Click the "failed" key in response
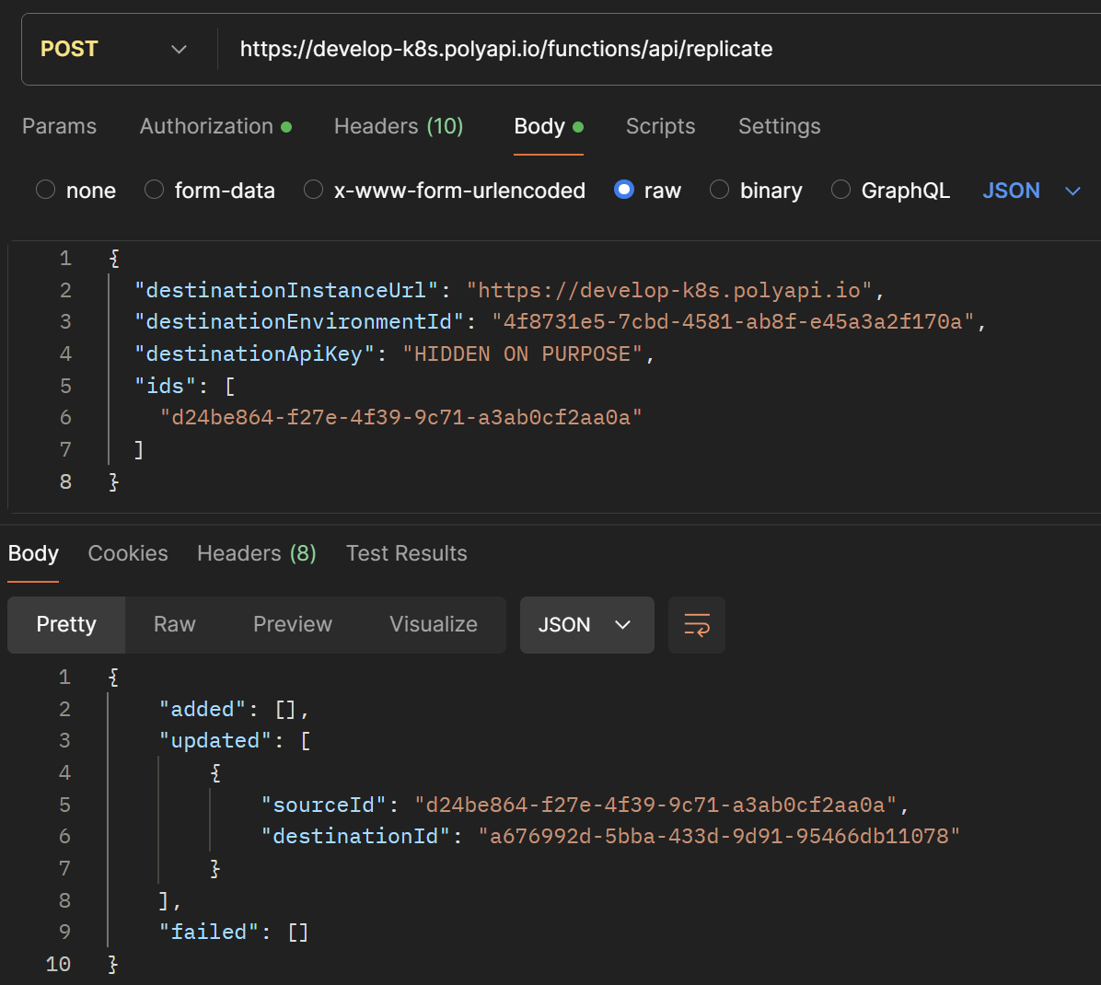 pos(209,932)
